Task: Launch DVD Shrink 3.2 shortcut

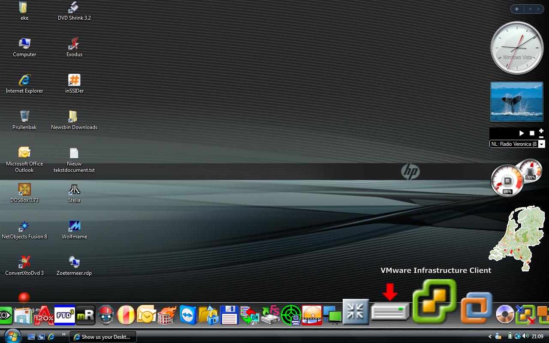Action: tap(74, 11)
